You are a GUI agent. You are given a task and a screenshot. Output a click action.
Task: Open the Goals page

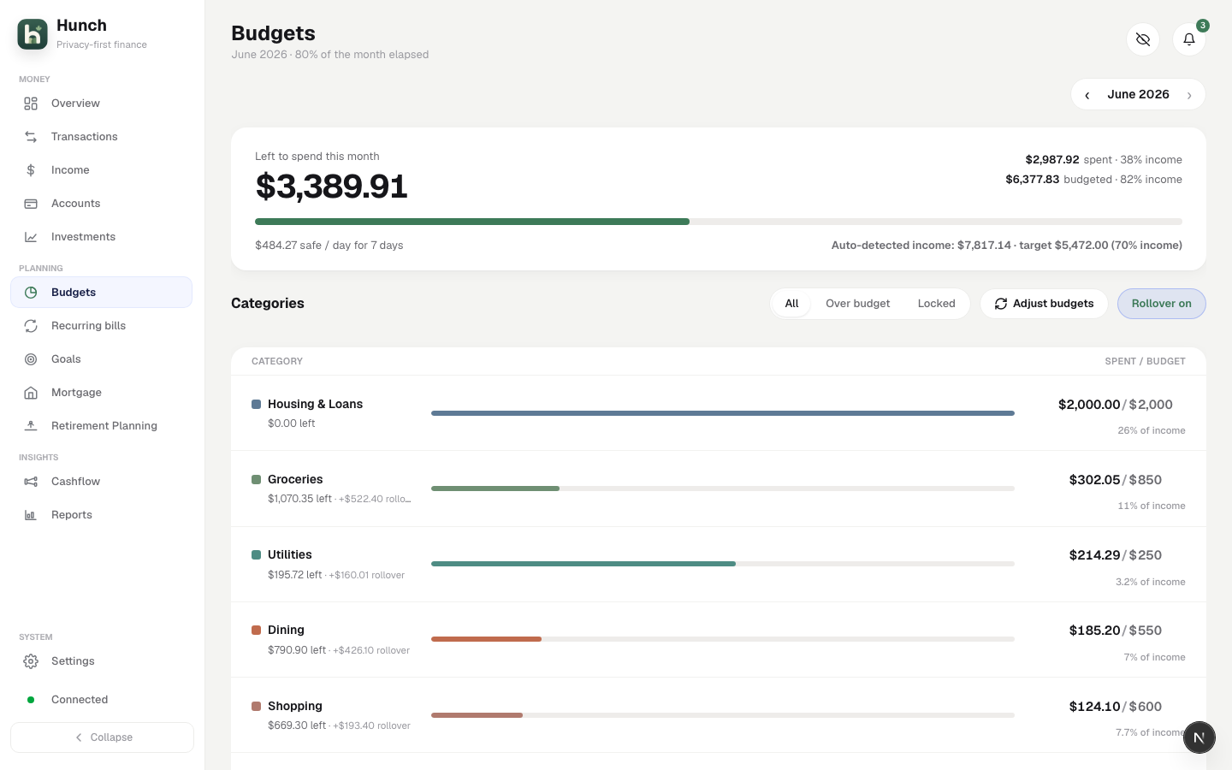pyautogui.click(x=101, y=359)
